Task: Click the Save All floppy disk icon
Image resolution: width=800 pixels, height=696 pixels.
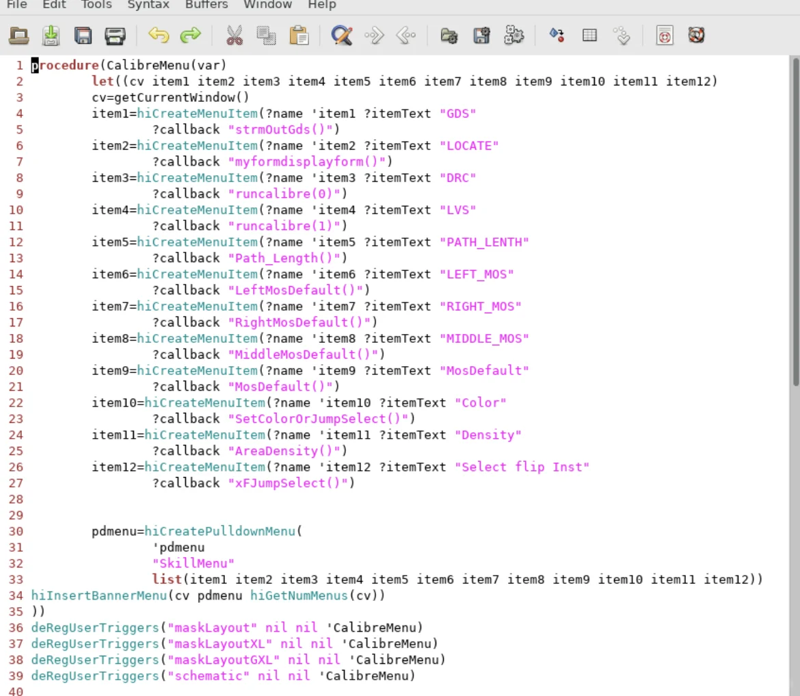Action: coord(83,36)
